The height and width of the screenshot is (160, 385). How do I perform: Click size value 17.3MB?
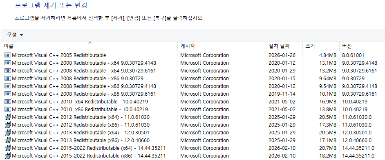pyautogui.click(x=327, y=125)
